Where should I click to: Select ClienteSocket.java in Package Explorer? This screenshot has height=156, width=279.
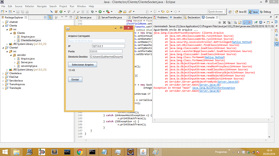(x=31, y=40)
